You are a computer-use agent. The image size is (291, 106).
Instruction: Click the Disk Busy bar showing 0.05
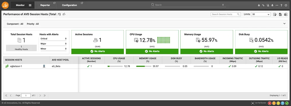pyautogui.click(x=172, y=66)
